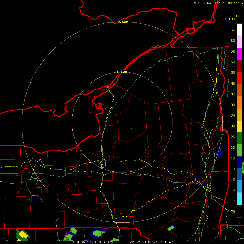Click the white 66 K FT color swatch
Image resolution: width=244 pixels, height=244 pixels.
click(239, 30)
